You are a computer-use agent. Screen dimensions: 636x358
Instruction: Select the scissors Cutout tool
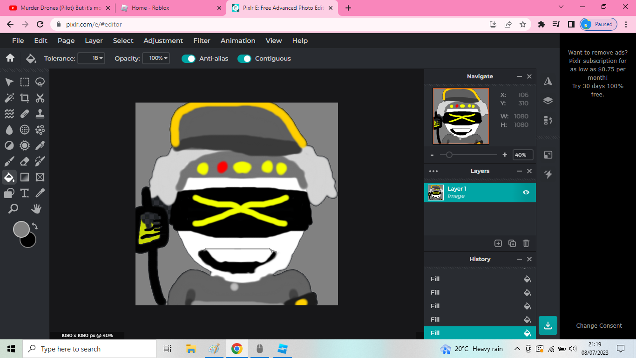click(40, 98)
